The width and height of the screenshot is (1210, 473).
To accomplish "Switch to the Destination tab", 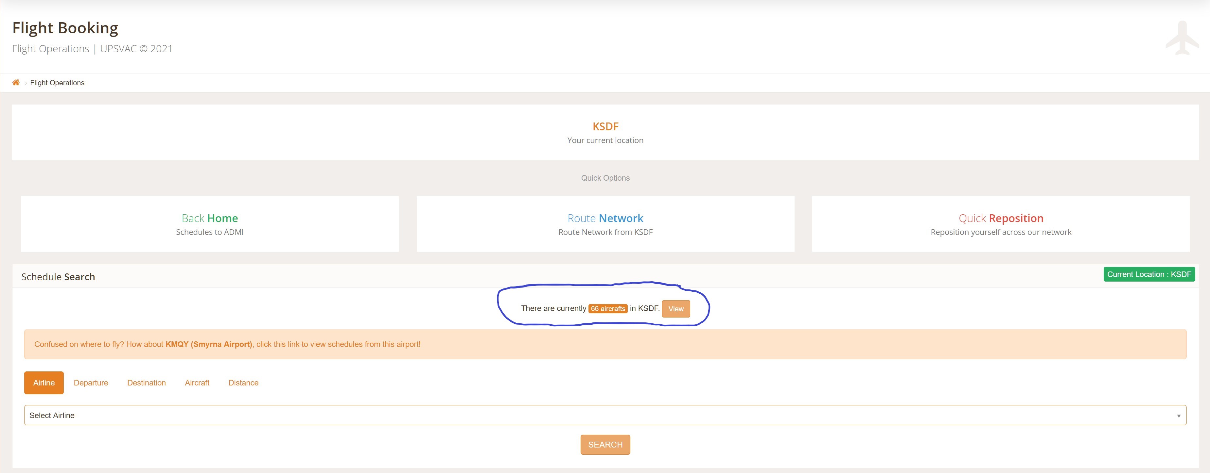I will 147,383.
